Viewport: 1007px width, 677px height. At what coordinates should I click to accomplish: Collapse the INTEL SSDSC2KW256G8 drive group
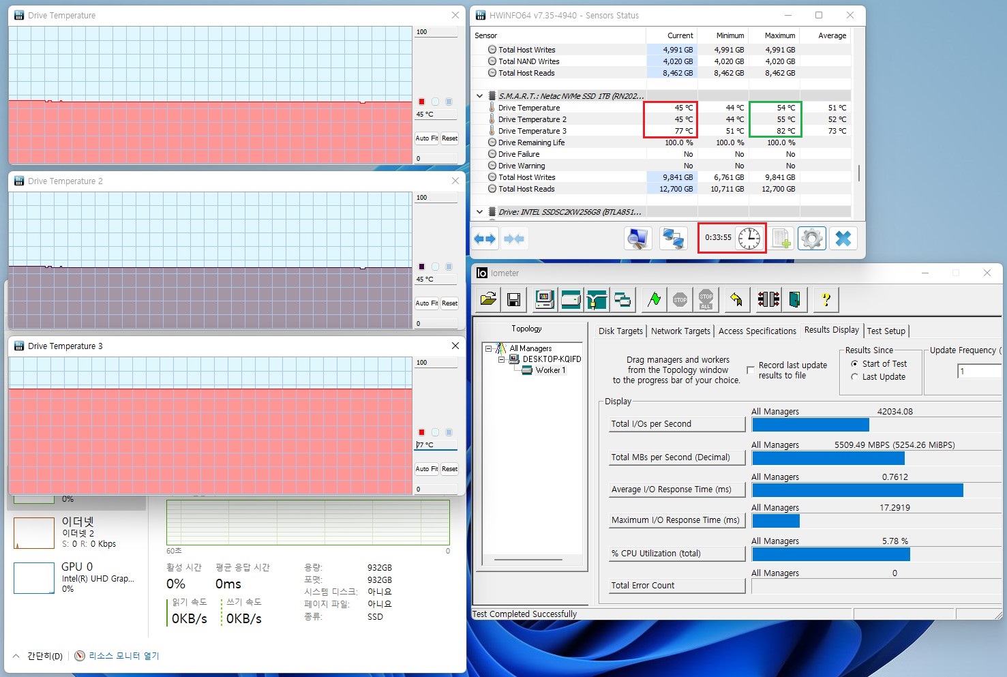[x=479, y=212]
